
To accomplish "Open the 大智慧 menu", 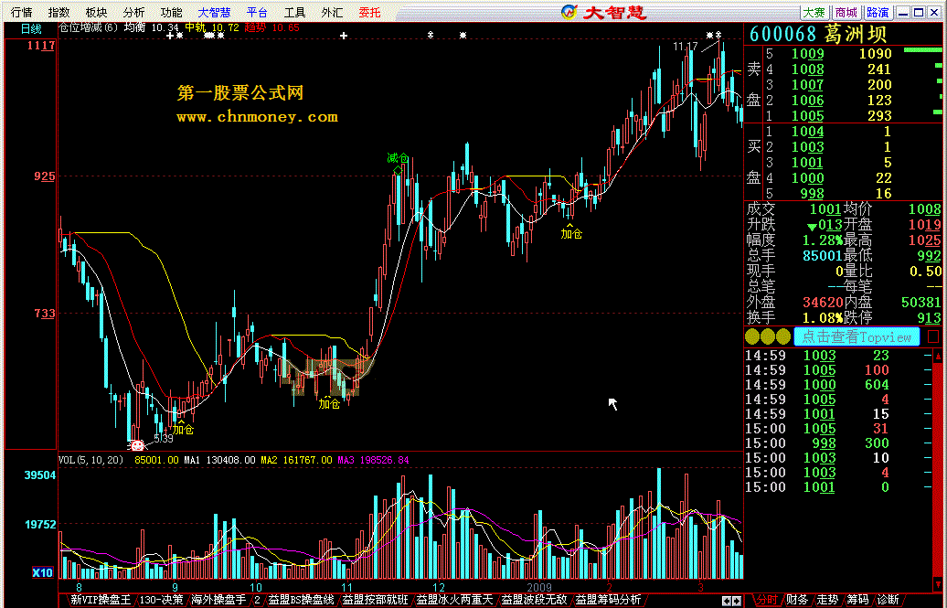I will tap(215, 13).
